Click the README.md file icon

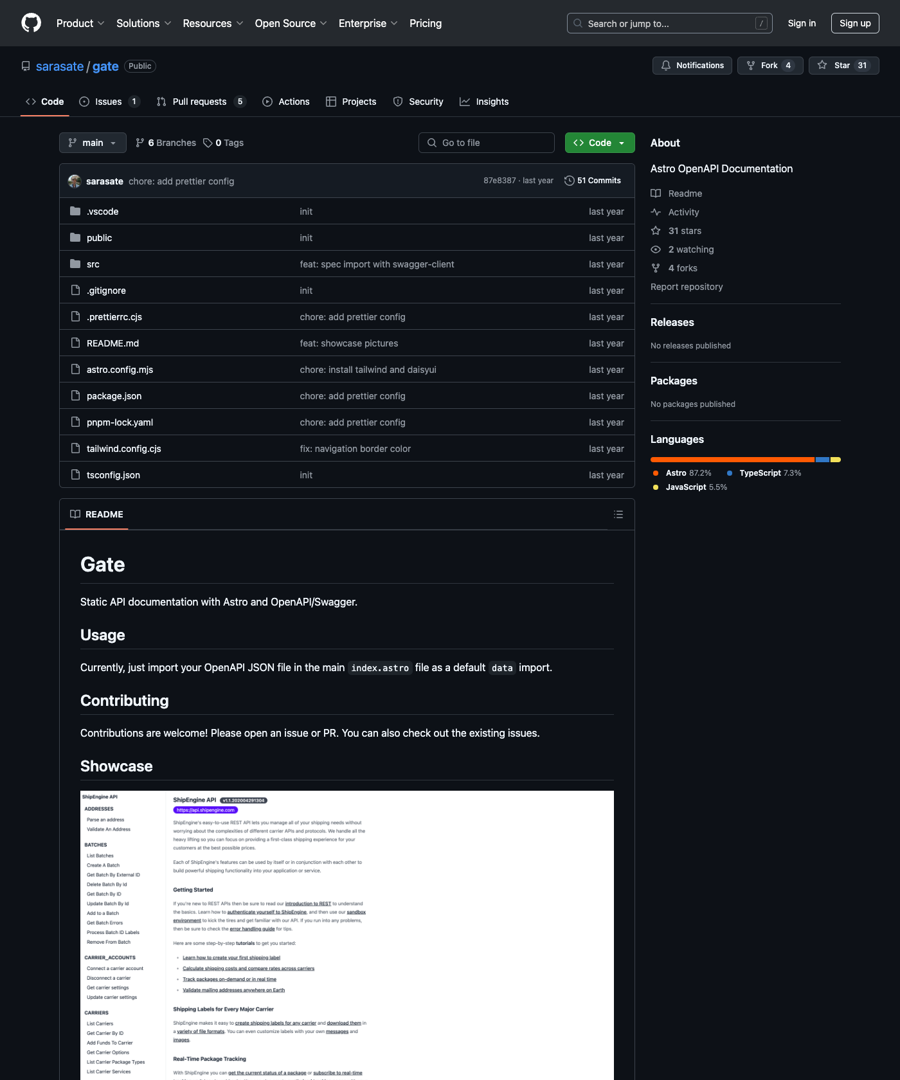pyautogui.click(x=75, y=343)
